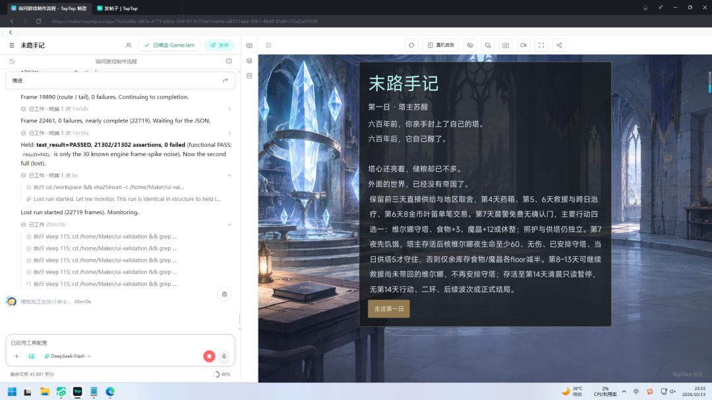Start a new chat with the speech-bubble icon
Screen dimensions: 712x400
click(229, 61)
